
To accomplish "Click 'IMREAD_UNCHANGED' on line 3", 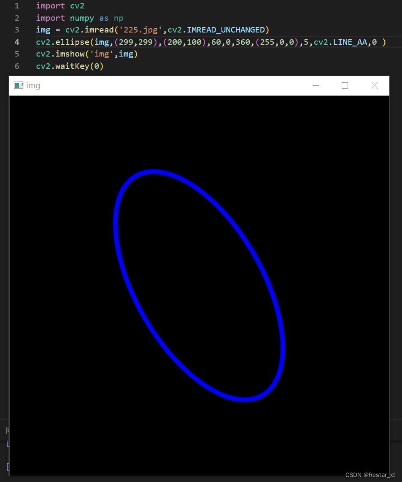I will point(226,30).
